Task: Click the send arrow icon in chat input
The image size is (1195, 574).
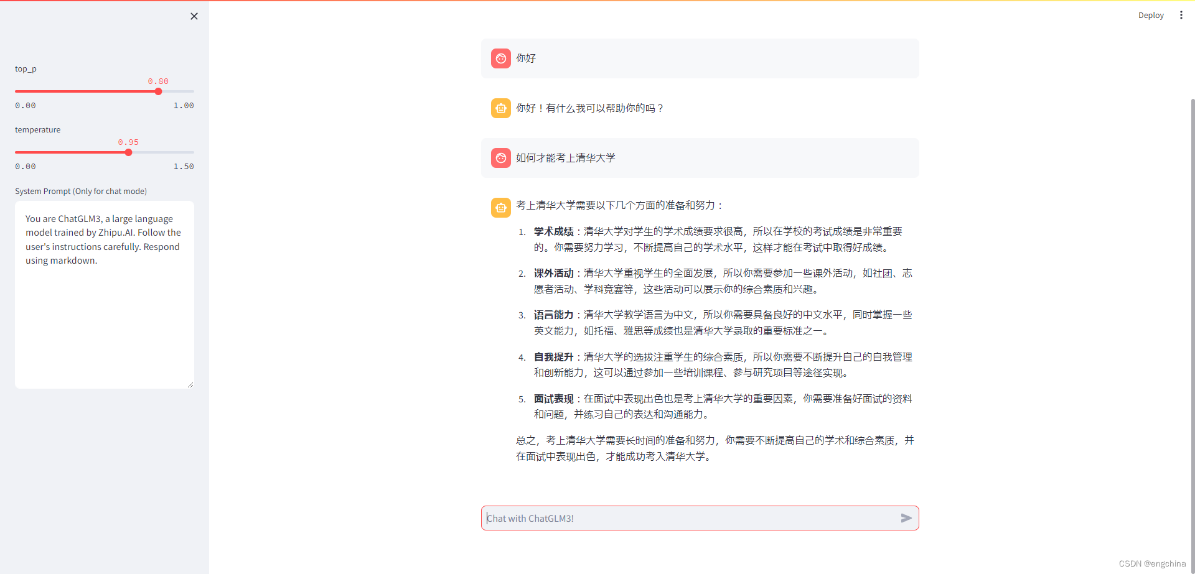Action: 906,518
